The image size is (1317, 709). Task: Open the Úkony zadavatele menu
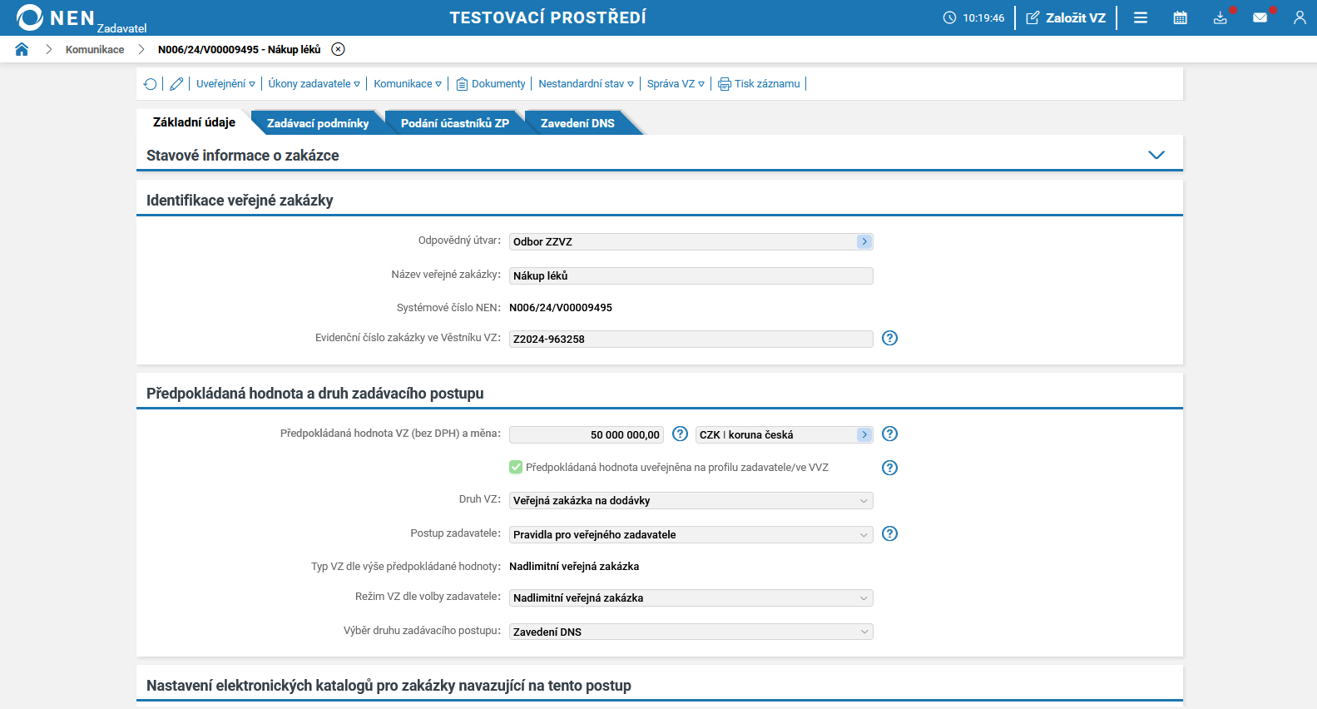tap(314, 84)
